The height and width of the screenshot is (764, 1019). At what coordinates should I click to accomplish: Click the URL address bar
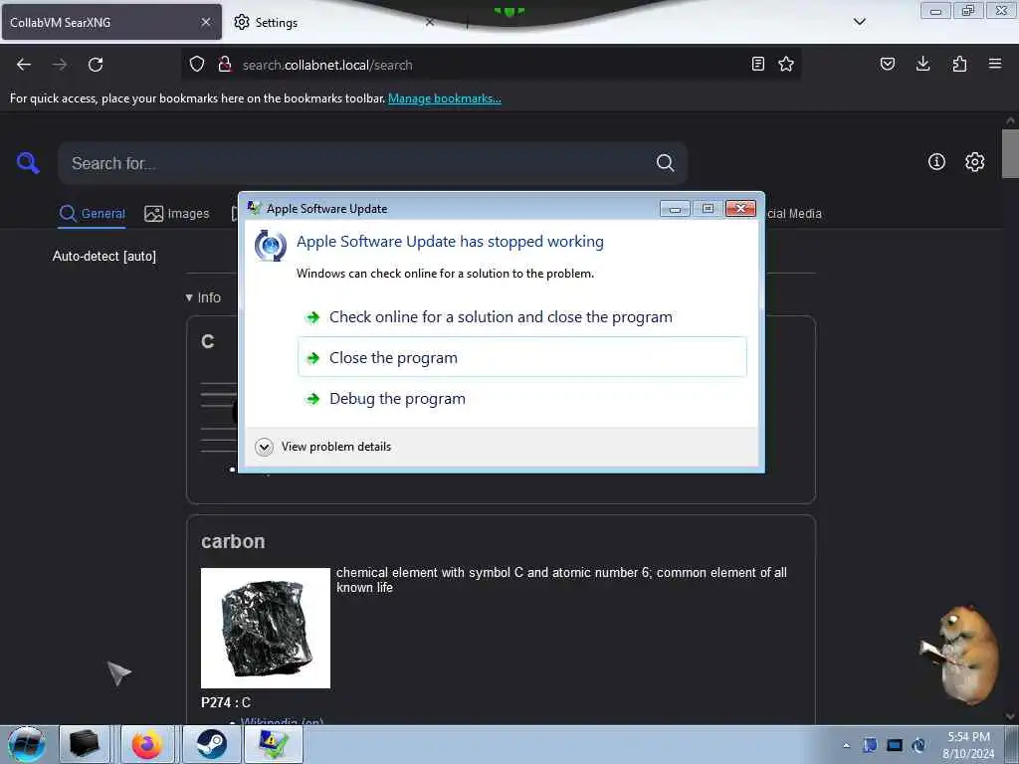tap(491, 65)
